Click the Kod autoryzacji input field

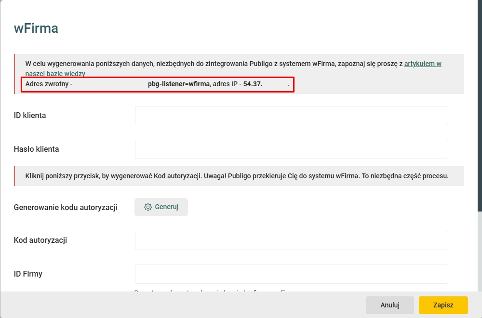click(292, 240)
